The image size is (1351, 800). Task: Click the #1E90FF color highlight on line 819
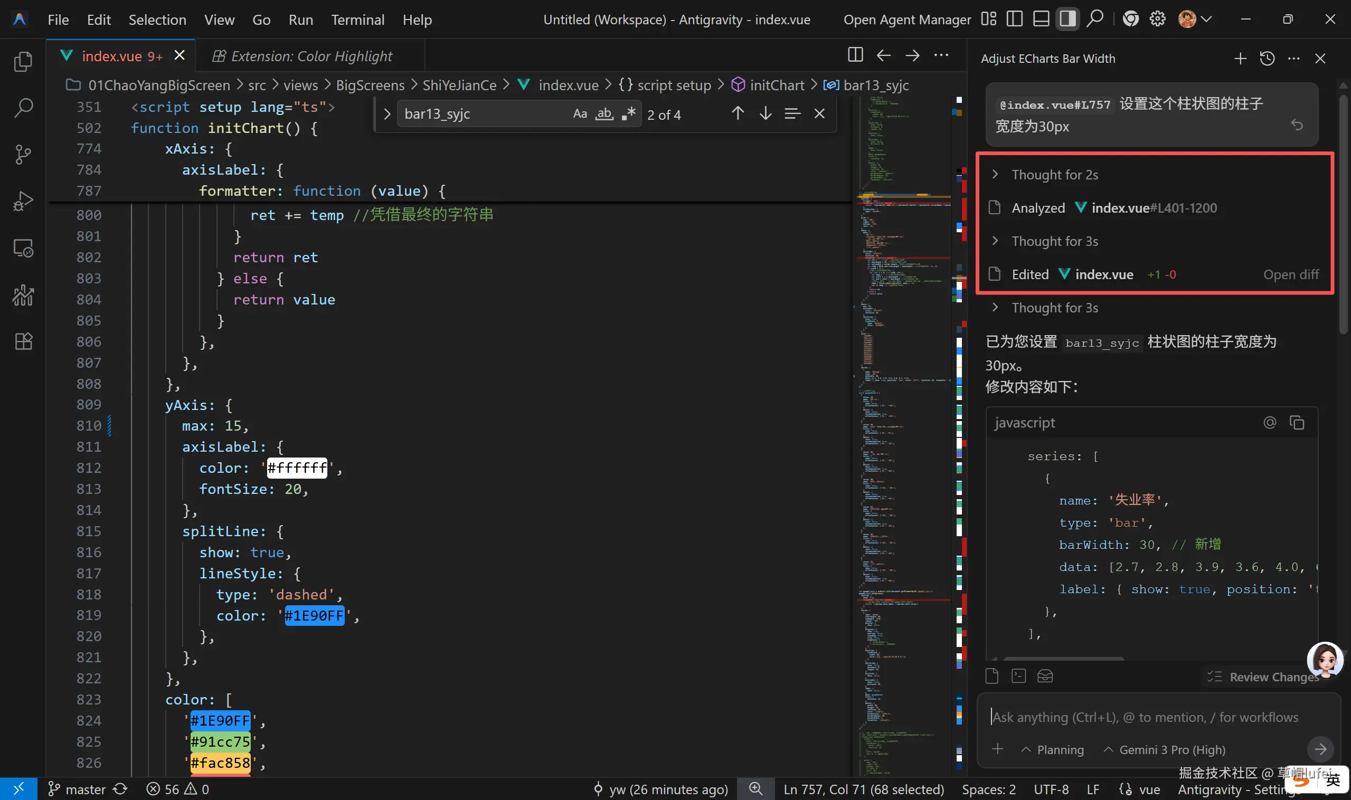pyautogui.click(x=314, y=616)
